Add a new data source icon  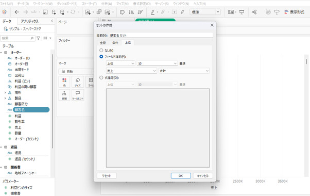click(54, 12)
